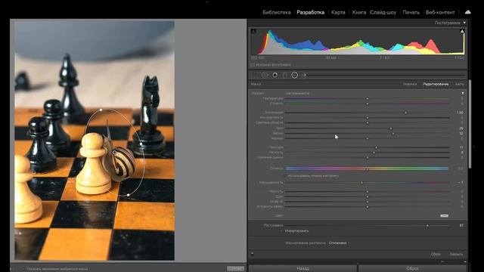The width and height of the screenshot is (484, 272).
Task: Click the Удаление дымки slider handle
Action: [x=368, y=158]
